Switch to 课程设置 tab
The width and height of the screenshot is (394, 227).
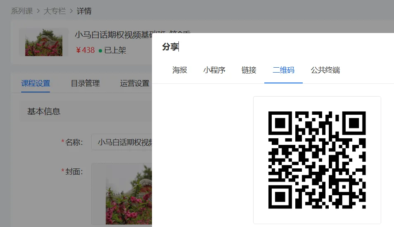tap(36, 83)
